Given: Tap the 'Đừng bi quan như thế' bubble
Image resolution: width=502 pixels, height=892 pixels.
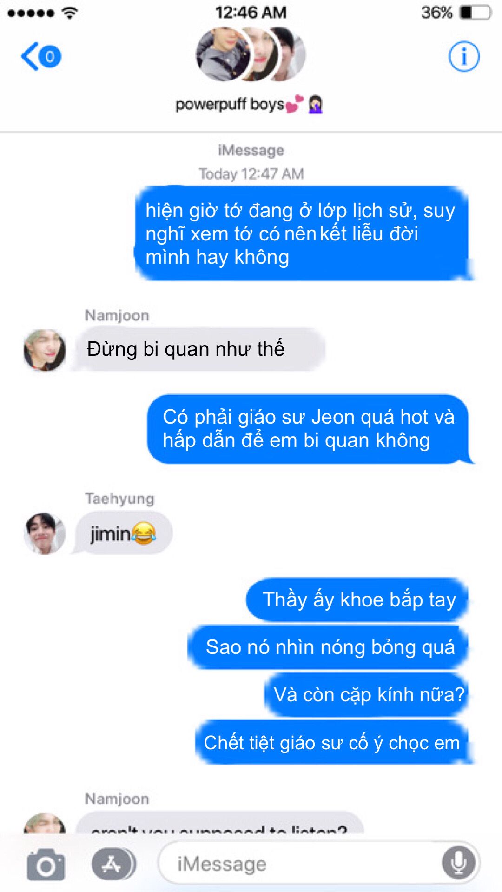Looking at the screenshot, I should point(200,349).
